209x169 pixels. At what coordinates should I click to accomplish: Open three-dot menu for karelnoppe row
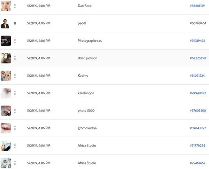[x=15, y=93]
